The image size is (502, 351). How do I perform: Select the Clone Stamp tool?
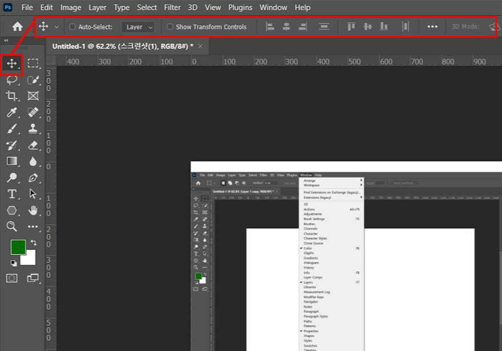coord(33,128)
